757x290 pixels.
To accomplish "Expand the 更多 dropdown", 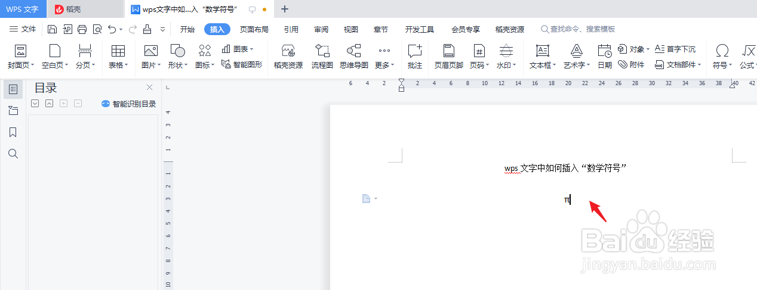I will point(384,57).
